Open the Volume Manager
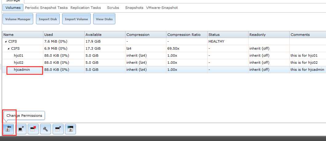326x141 pixels. pos(18,19)
